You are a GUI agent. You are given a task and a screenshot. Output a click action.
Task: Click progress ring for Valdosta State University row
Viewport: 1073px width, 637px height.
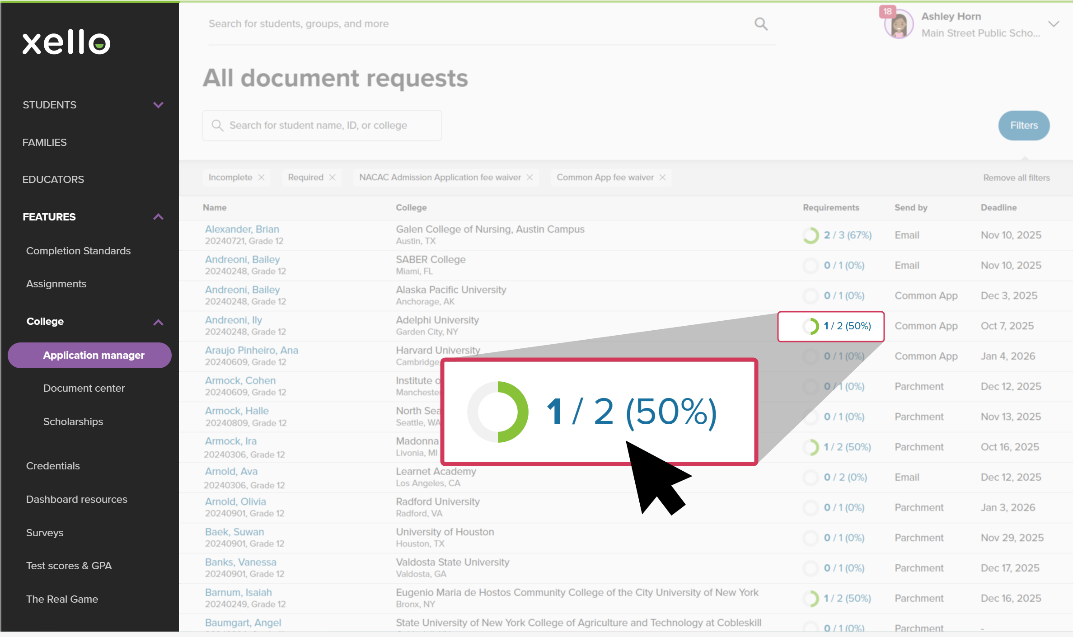pos(811,568)
